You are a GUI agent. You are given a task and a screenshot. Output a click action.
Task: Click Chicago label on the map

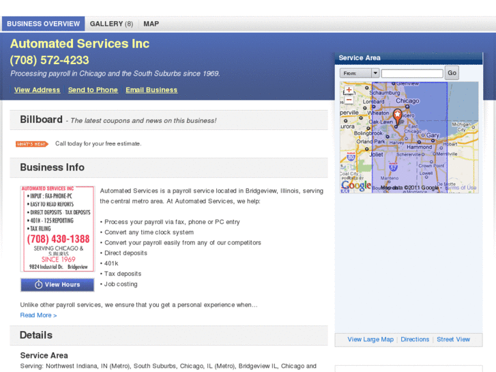click(x=407, y=100)
